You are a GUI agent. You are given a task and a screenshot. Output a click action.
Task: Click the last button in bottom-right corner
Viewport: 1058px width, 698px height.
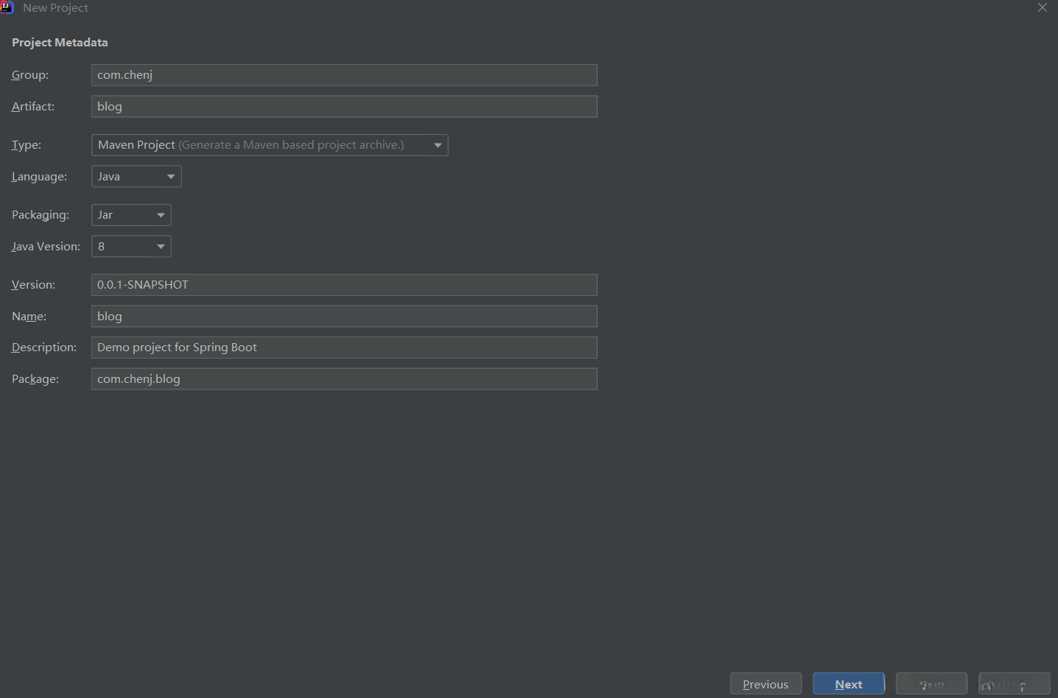coord(1014,684)
